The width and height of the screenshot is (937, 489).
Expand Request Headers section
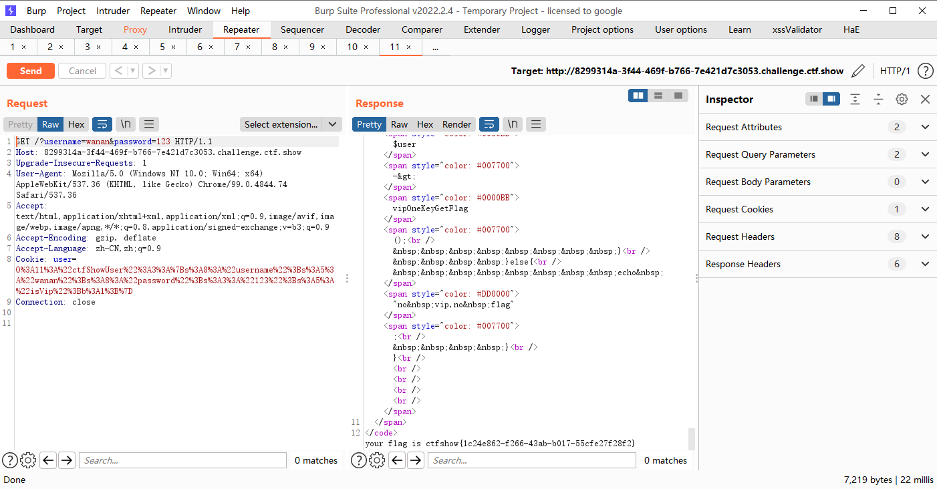coord(925,236)
